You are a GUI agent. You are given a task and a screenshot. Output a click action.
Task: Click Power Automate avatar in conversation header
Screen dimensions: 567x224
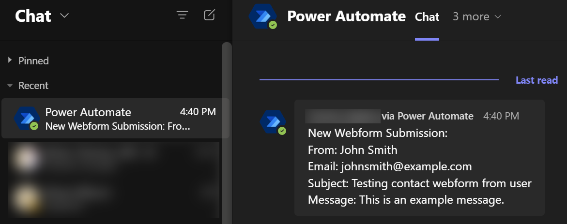(262, 16)
